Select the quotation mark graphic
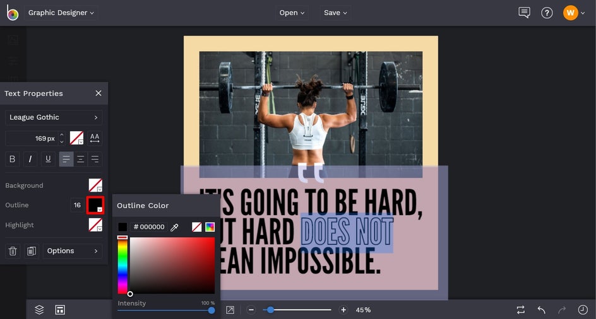596x319 pixels. pos(311,173)
